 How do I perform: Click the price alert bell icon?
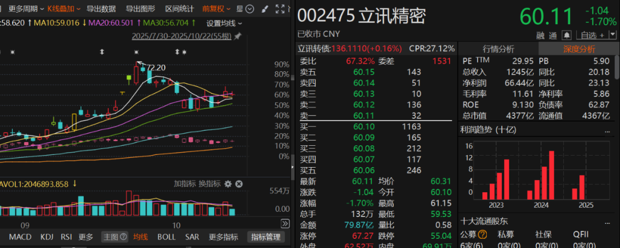[x=567, y=35]
